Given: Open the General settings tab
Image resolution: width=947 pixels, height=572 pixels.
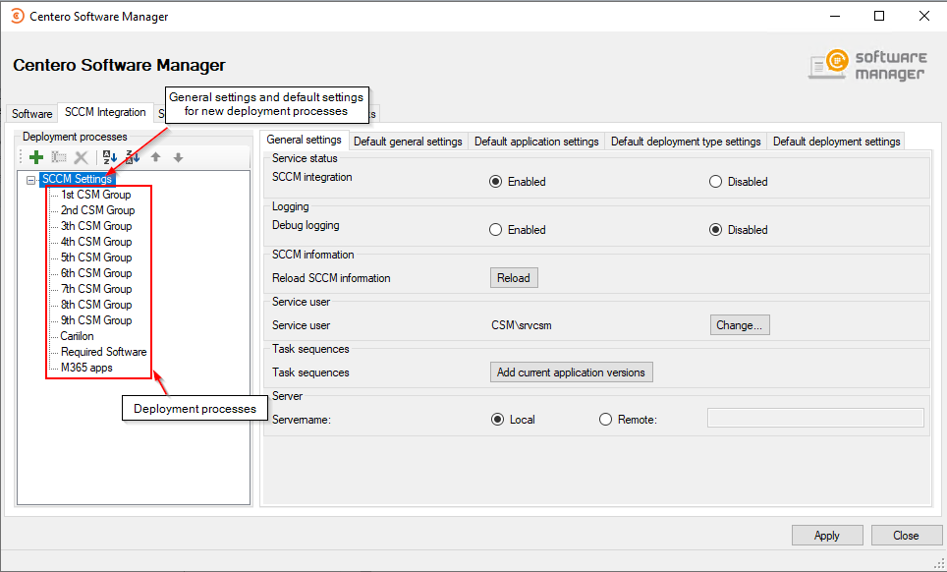Looking at the screenshot, I should coord(305,140).
